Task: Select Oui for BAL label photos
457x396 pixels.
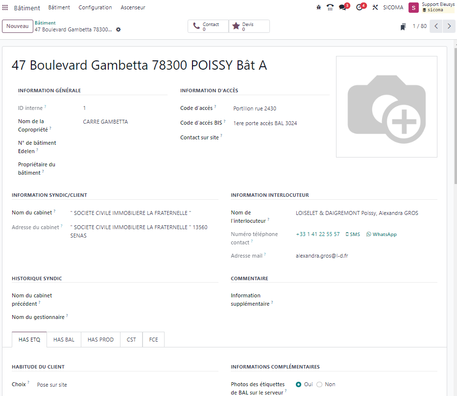Action: 299,385
